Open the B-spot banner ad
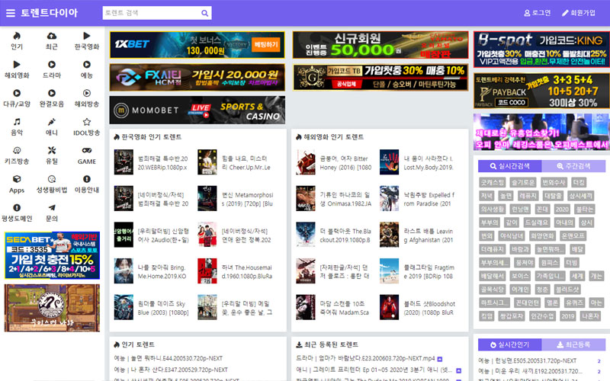Screen dimensions: 610x381 coord(541,50)
